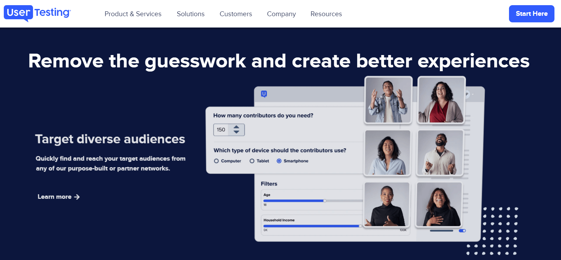
Task: Click the Start Here button
Action: [531, 14]
